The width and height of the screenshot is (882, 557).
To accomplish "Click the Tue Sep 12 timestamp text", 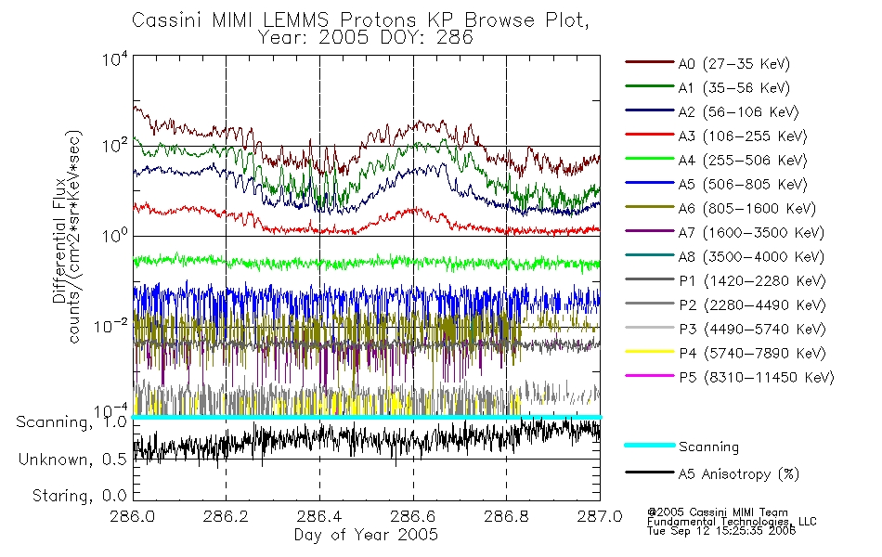I will click(x=721, y=531).
